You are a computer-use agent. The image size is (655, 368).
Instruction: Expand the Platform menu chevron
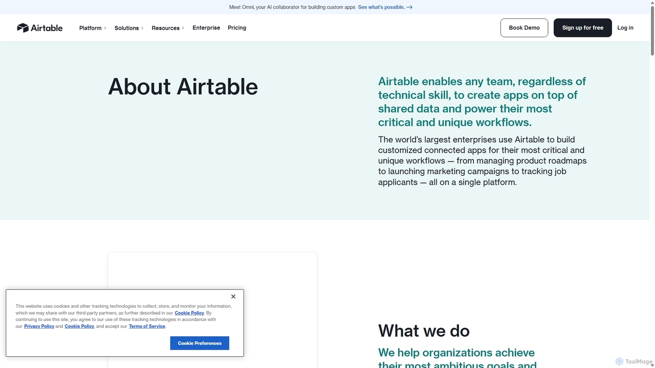[105, 28]
